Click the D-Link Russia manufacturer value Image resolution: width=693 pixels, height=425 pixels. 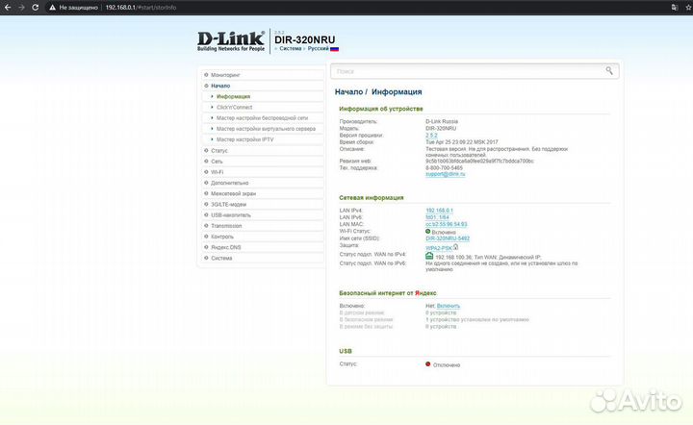tap(442, 121)
